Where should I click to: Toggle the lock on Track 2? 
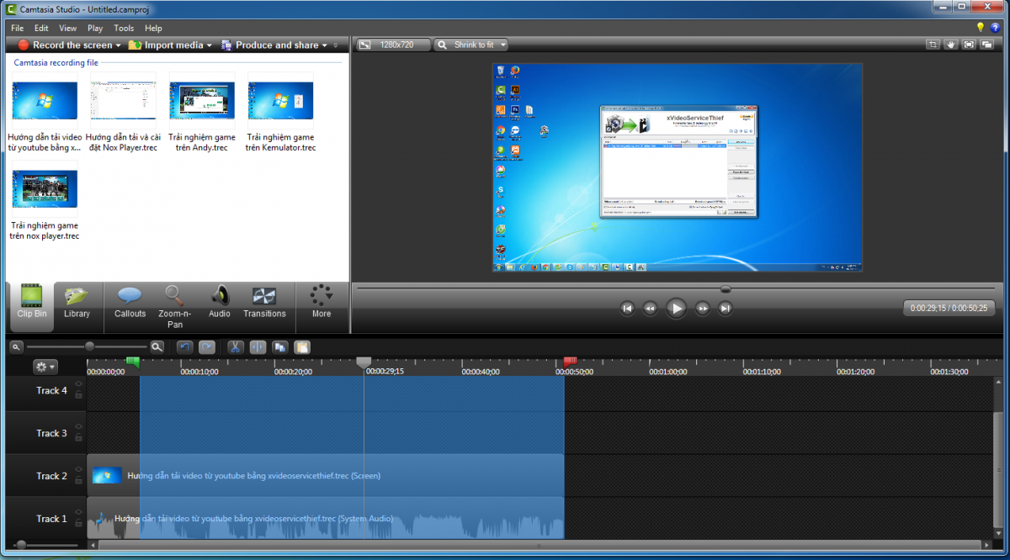(78, 481)
